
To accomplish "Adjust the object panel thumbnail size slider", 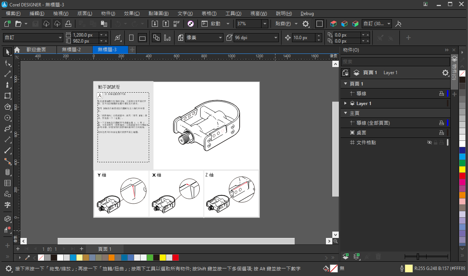I will tap(418, 257).
